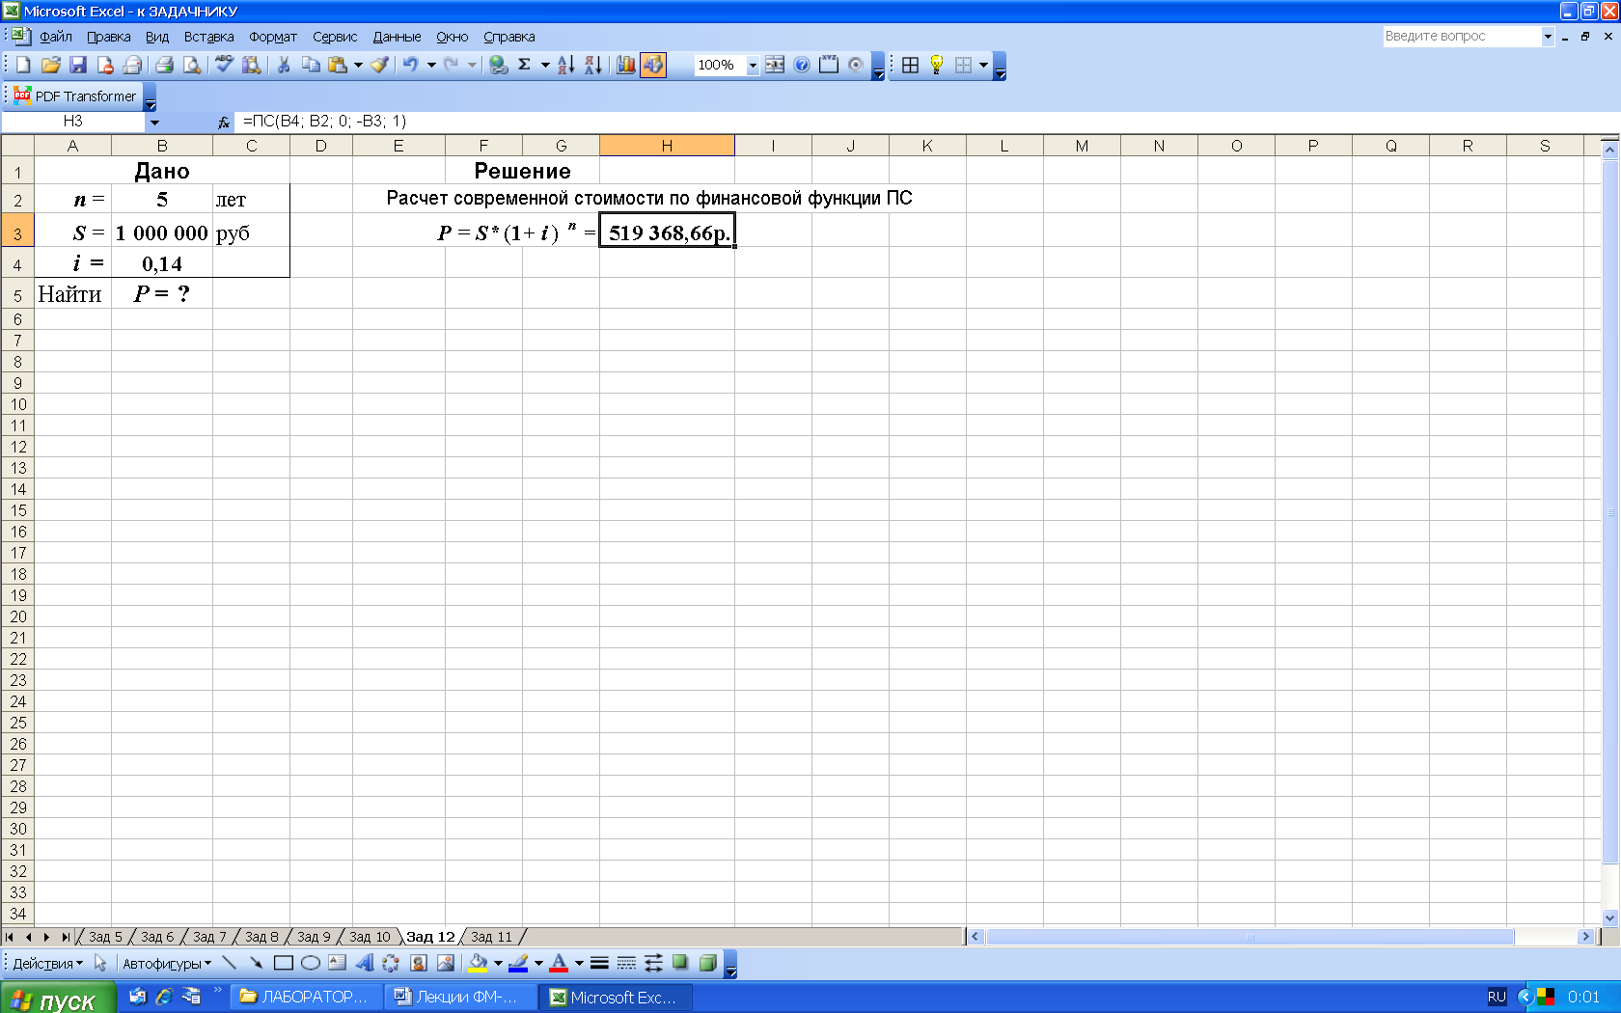
Task: Select the Format Painter brush
Action: [379, 65]
